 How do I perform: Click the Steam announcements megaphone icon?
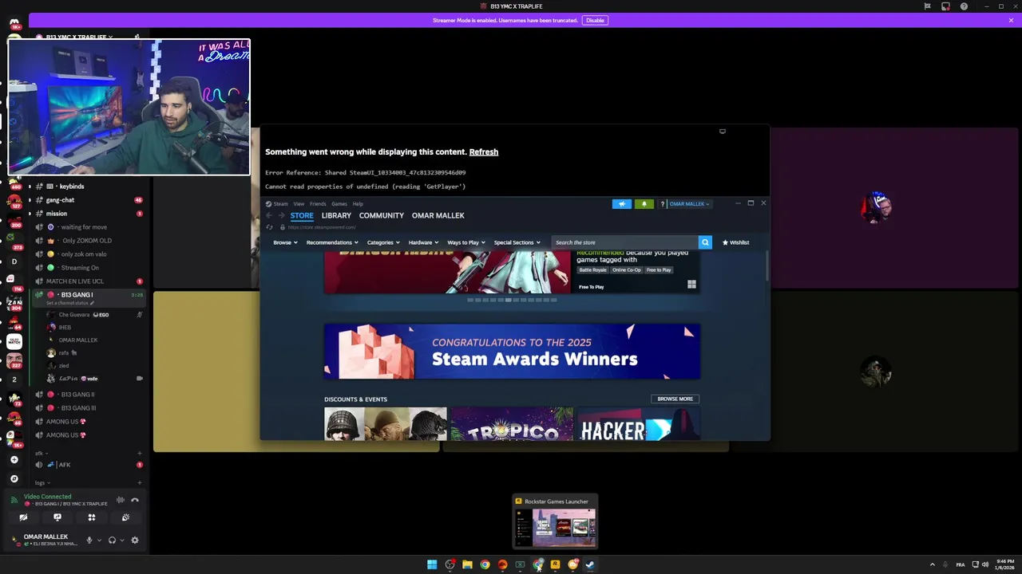coord(621,204)
